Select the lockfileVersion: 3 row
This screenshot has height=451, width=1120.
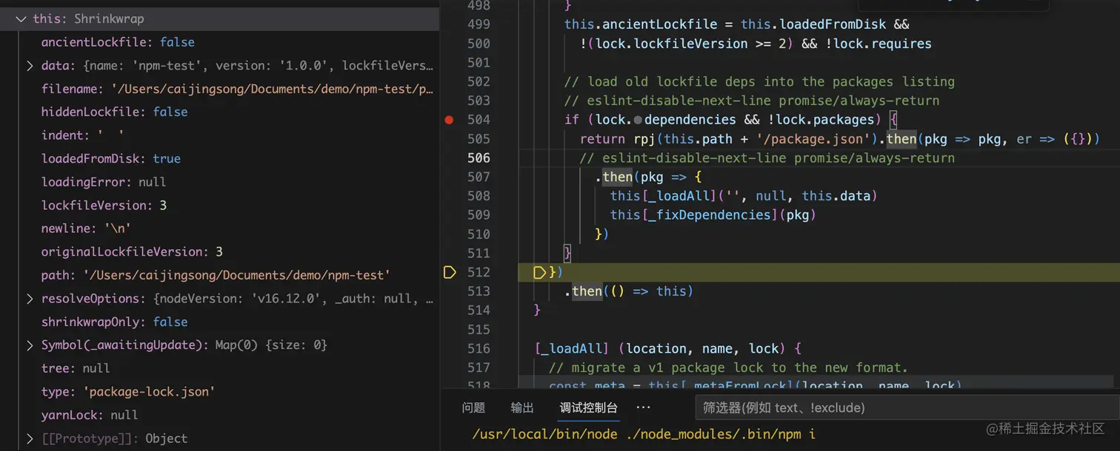[x=220, y=206]
